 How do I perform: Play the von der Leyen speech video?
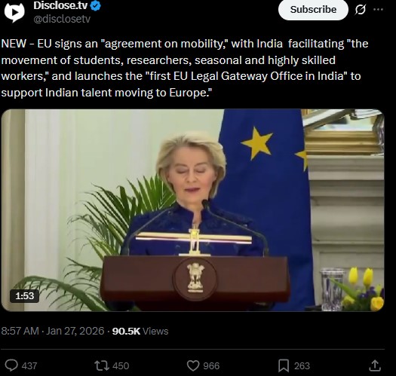(192, 210)
